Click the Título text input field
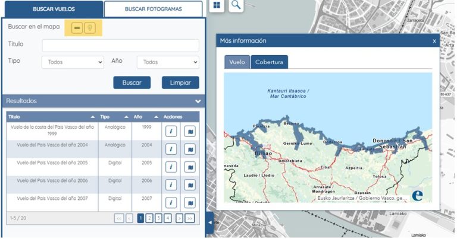This screenshot has height=239, width=457. point(120,46)
